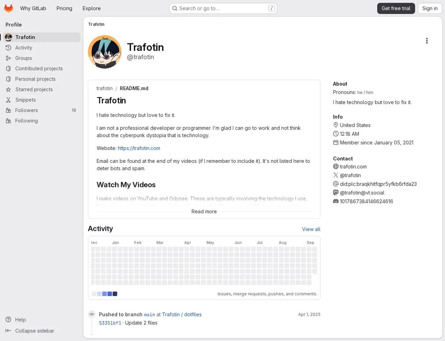Open Activity in the sidebar
Image resolution: width=445 pixels, height=341 pixels.
(42, 47)
